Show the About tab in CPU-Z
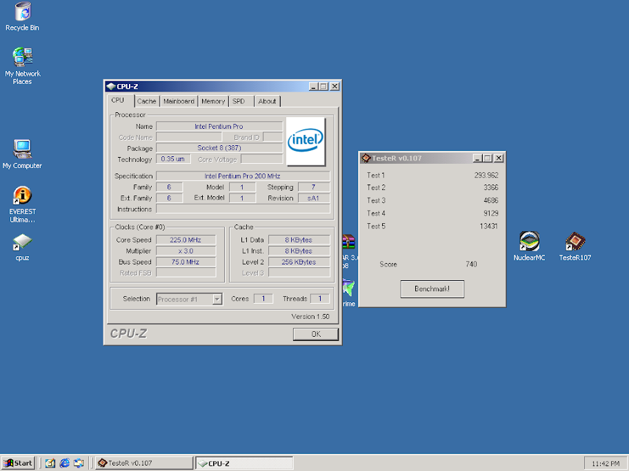 pyautogui.click(x=267, y=101)
